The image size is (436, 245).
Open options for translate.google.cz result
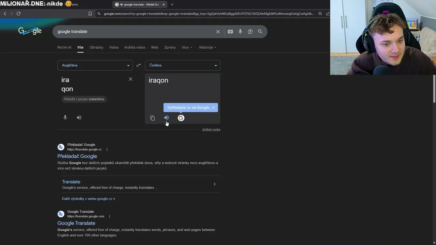107,149
